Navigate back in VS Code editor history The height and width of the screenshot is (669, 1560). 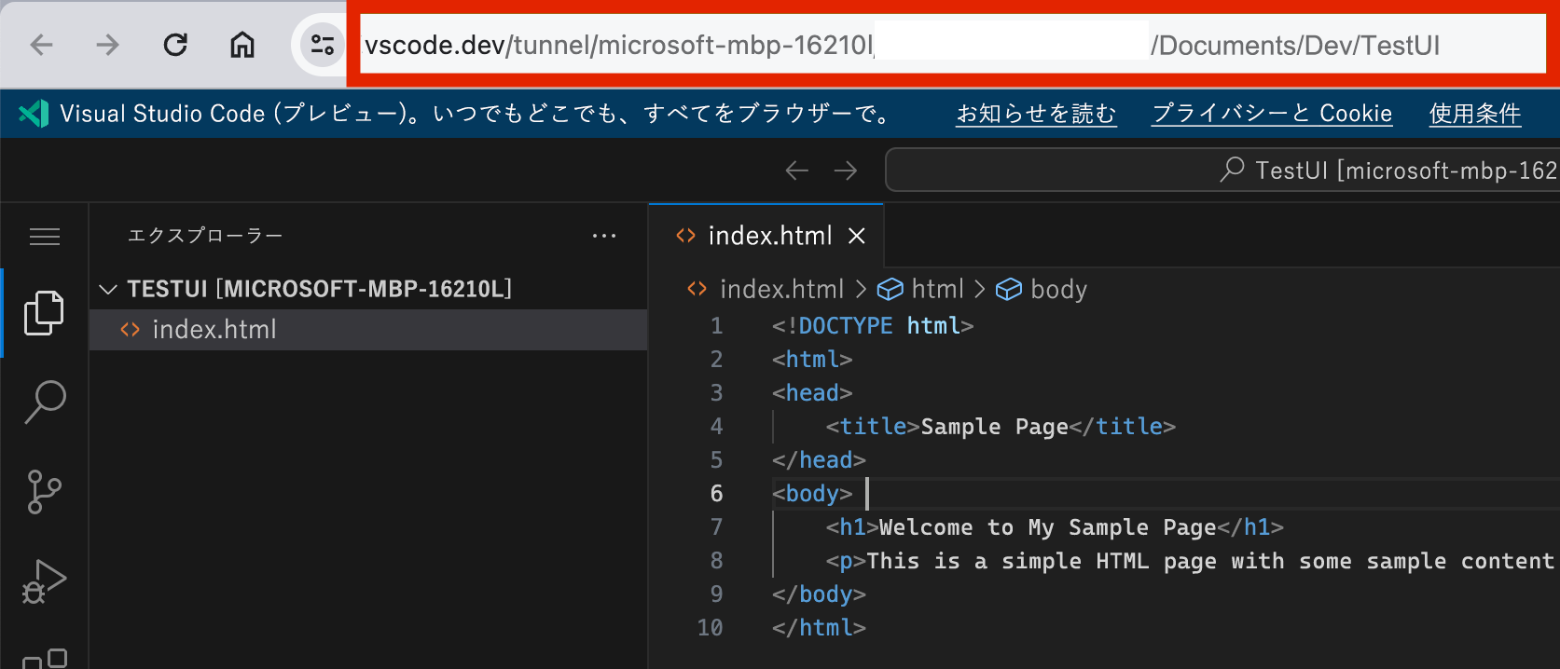[796, 171]
